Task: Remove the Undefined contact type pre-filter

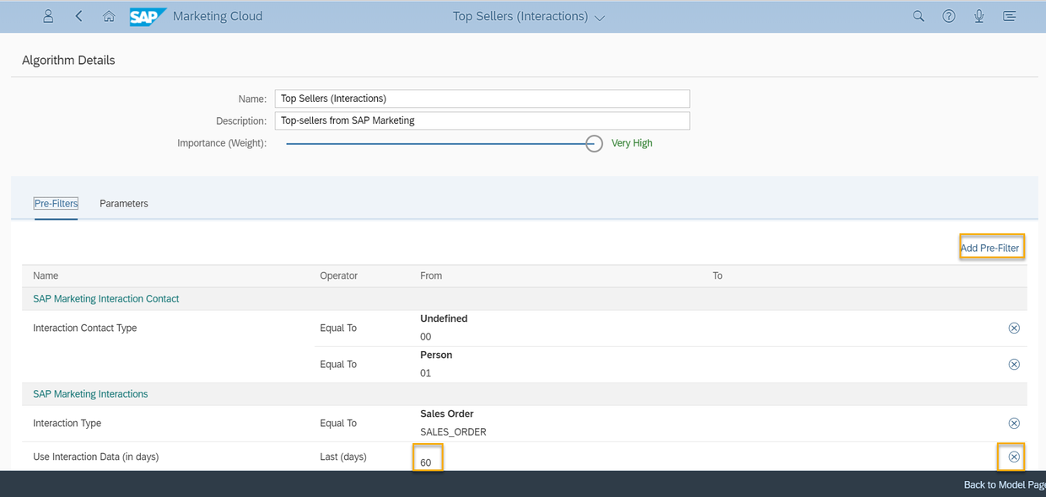Action: point(1014,328)
